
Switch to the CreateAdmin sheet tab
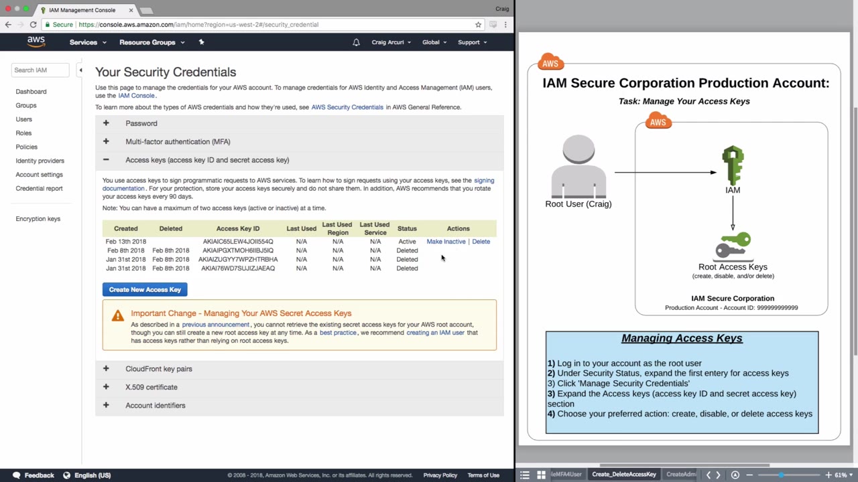pos(681,475)
